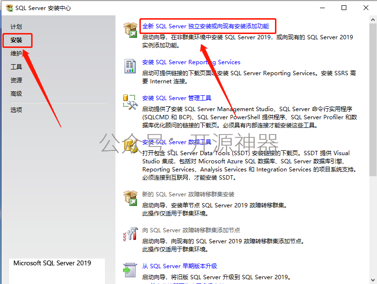377x284 pixels.
Task: Click the scrollbar up arrow
Action: (373, 20)
